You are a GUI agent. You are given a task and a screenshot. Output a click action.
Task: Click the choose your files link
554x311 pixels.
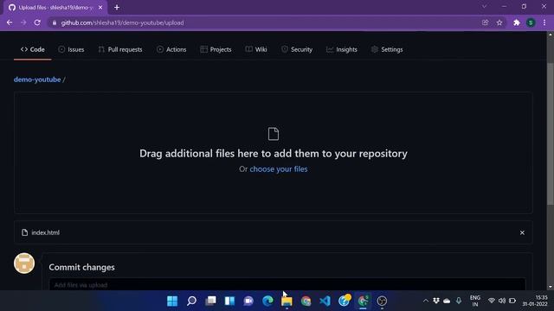[x=279, y=169]
